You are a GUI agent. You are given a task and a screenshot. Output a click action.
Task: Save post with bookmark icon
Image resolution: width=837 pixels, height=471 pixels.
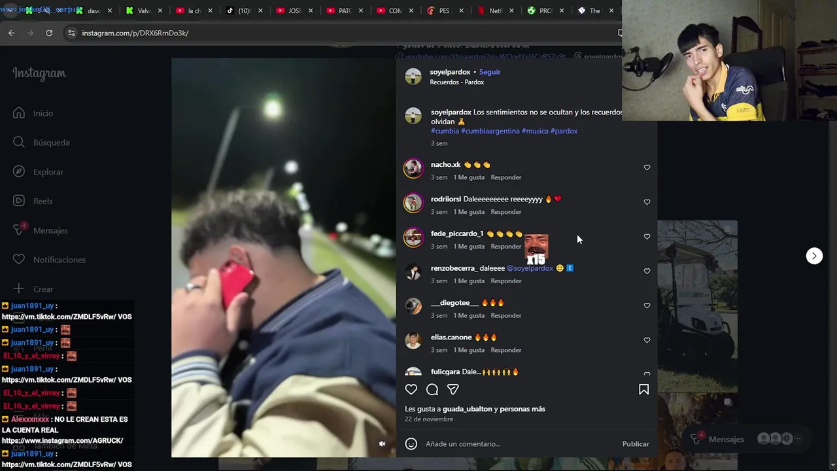pos(643,389)
